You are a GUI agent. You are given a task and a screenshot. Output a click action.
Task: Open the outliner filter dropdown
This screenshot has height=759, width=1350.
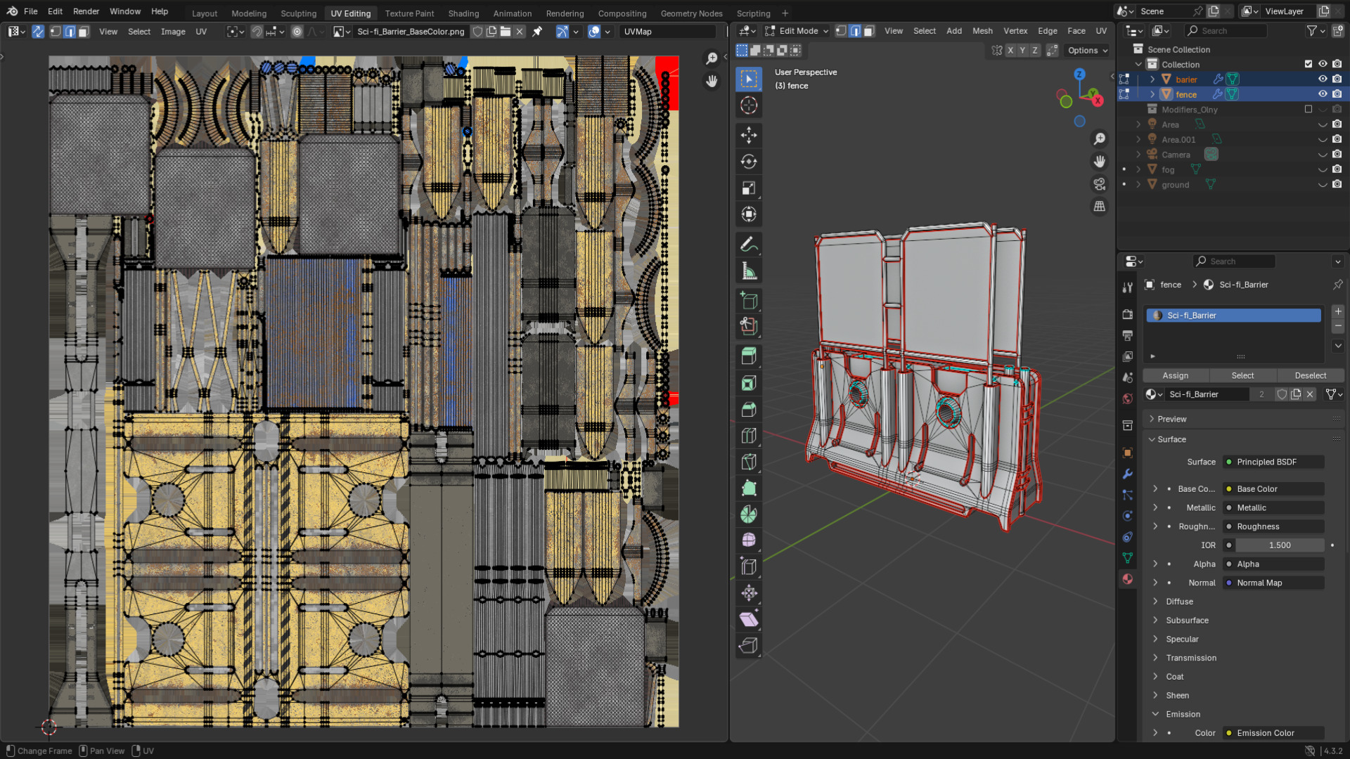tap(1315, 31)
